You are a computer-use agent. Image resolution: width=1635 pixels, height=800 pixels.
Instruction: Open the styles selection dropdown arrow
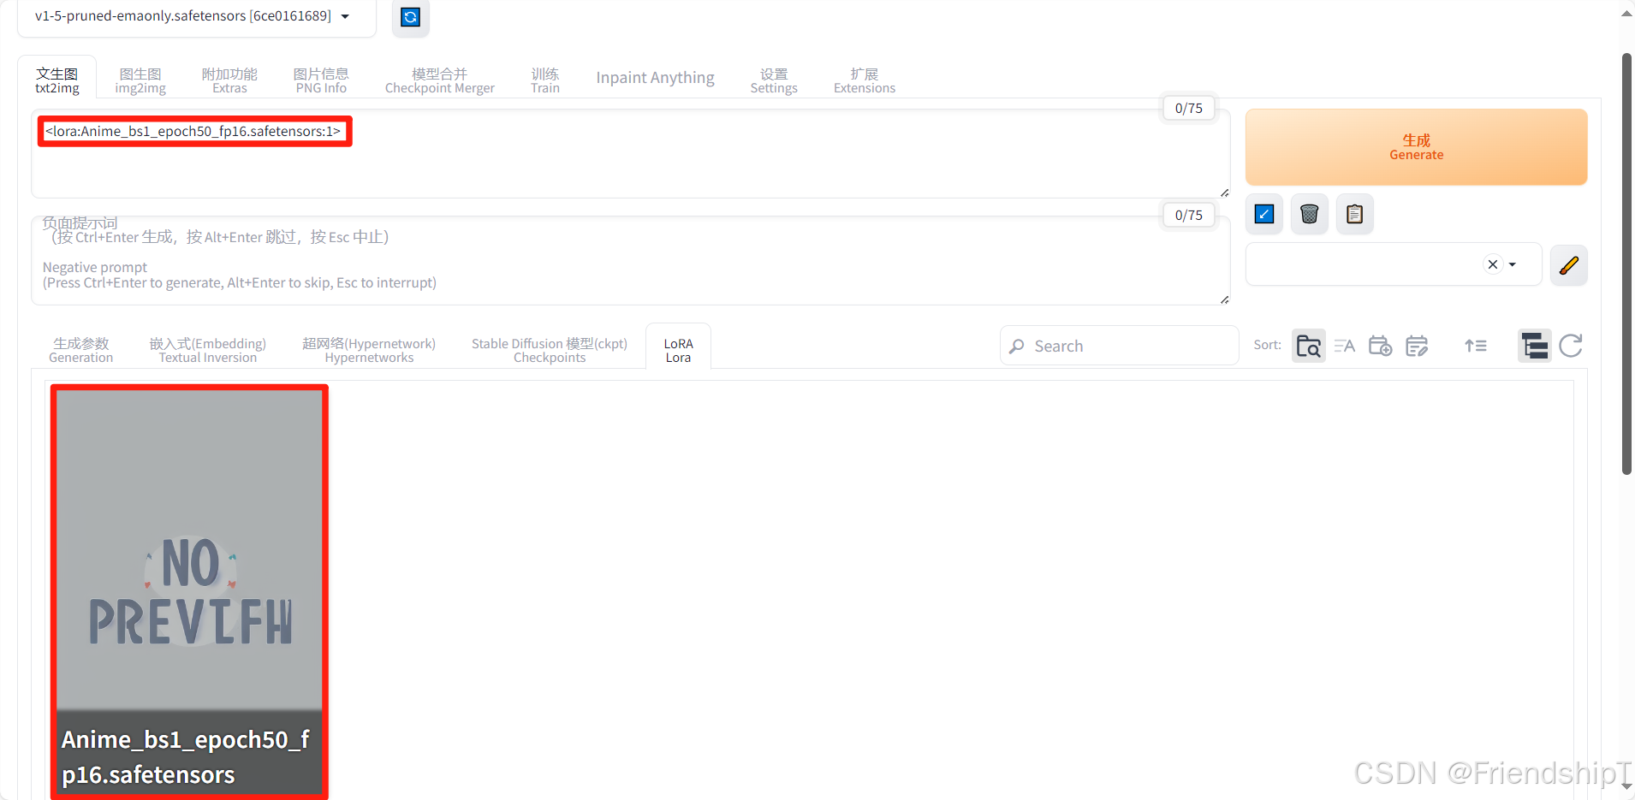[x=1512, y=264]
